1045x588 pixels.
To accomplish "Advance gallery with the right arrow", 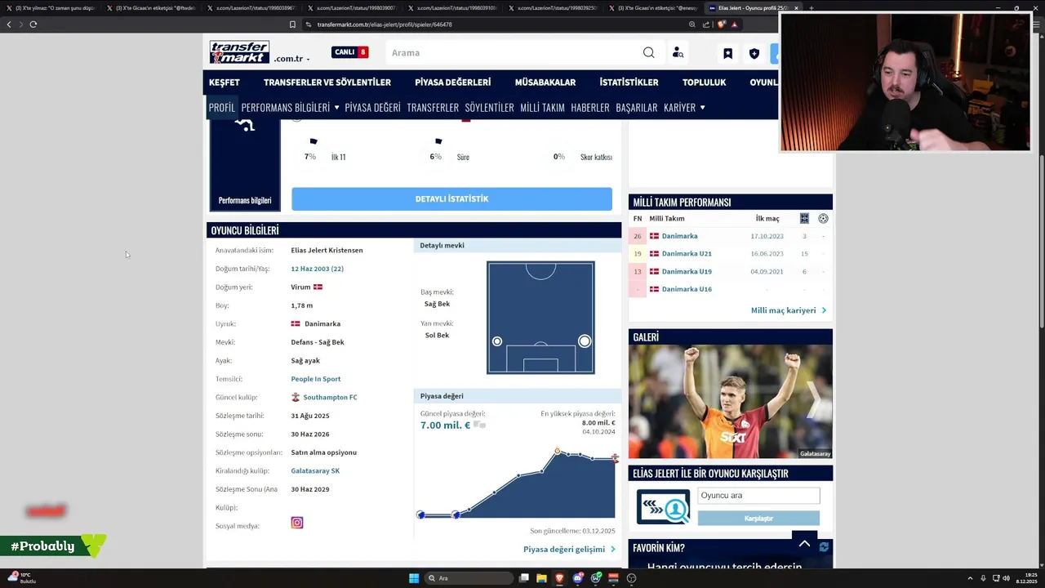I will pyautogui.click(x=813, y=400).
